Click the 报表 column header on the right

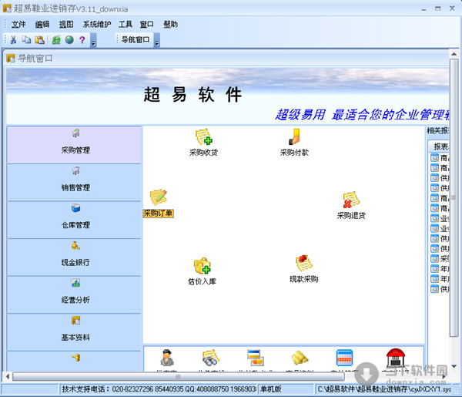point(440,146)
